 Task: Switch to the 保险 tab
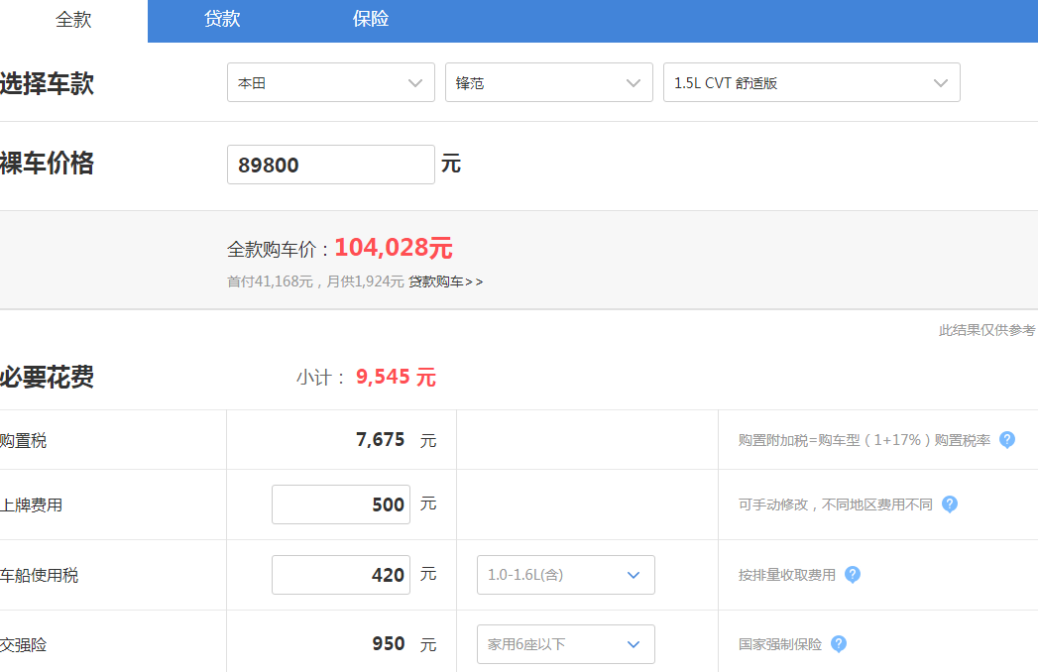coord(370,19)
